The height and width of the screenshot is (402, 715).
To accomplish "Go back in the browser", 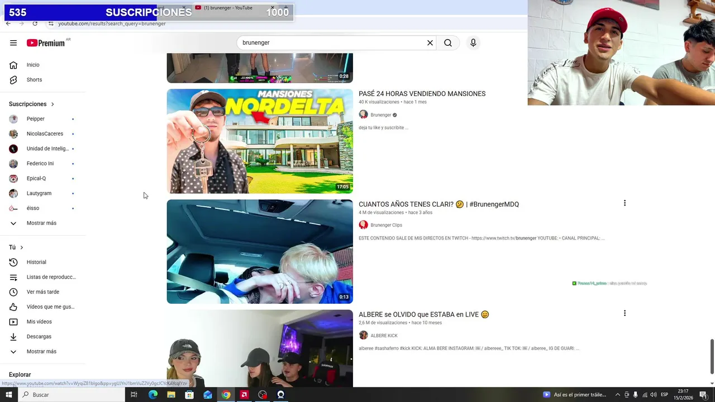I will 8,23.
